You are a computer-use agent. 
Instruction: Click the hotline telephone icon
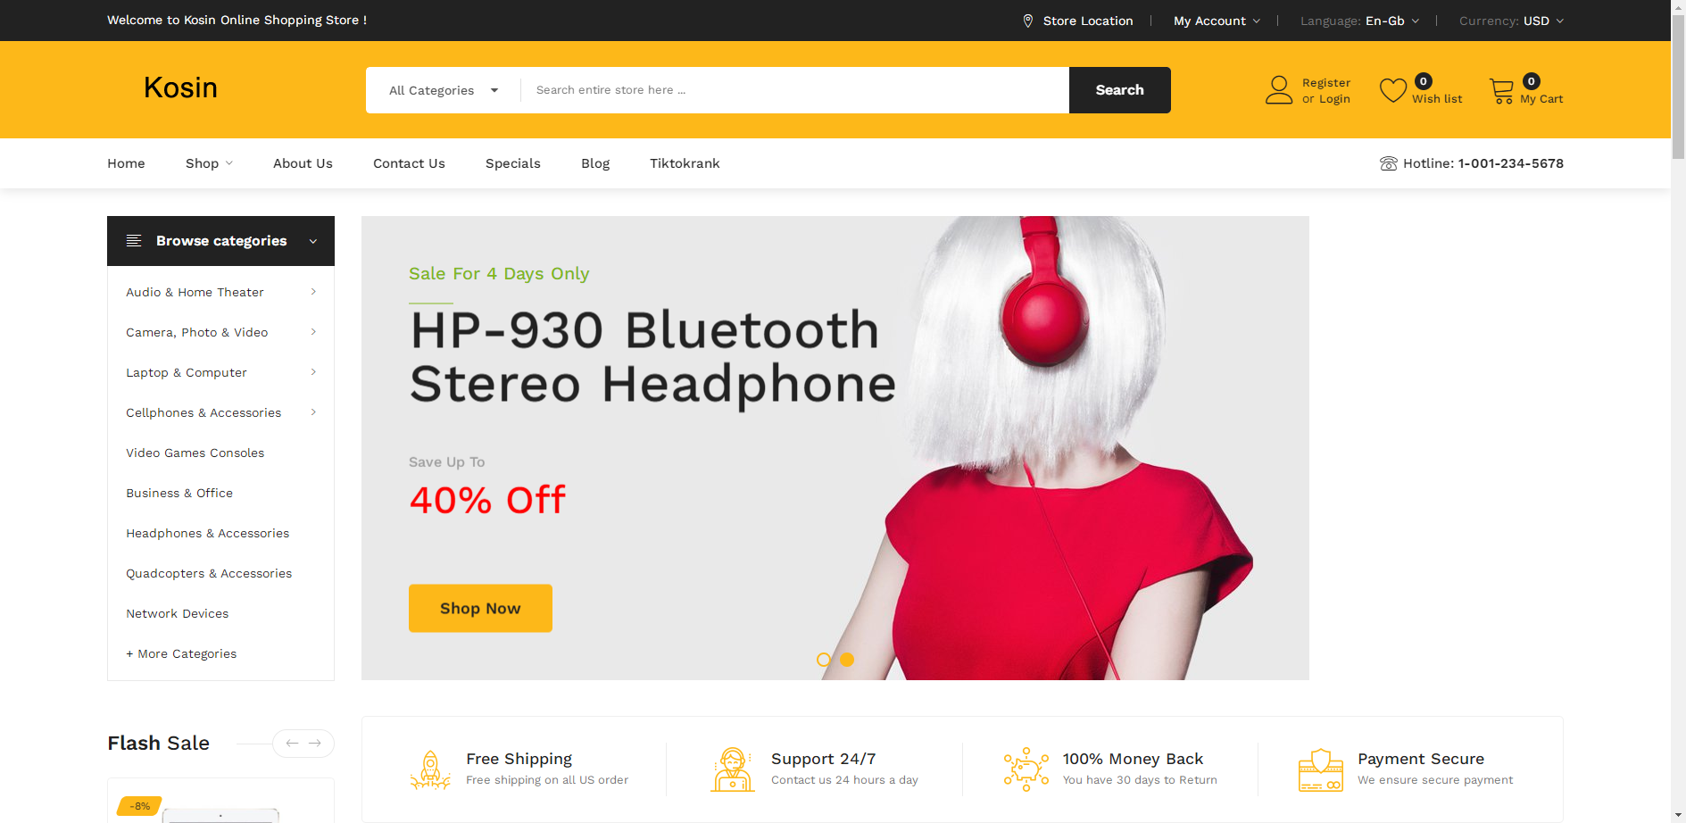coord(1388,163)
